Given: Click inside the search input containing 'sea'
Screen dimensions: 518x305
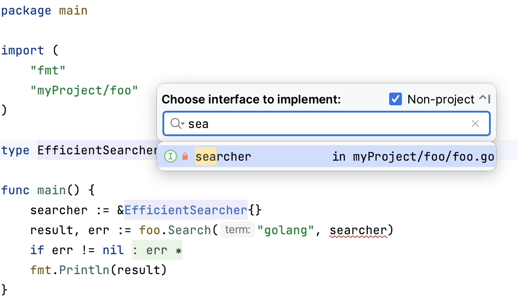Looking at the screenshot, I should pos(272,123).
